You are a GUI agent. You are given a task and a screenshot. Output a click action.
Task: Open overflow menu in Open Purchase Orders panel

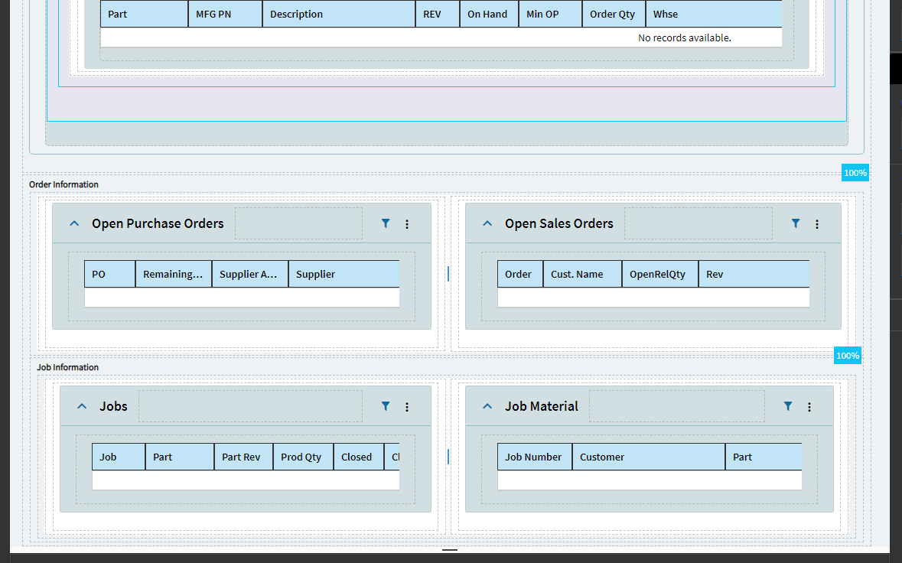[x=407, y=224]
